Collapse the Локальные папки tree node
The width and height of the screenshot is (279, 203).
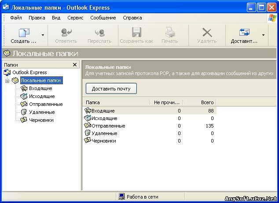click(x=7, y=81)
